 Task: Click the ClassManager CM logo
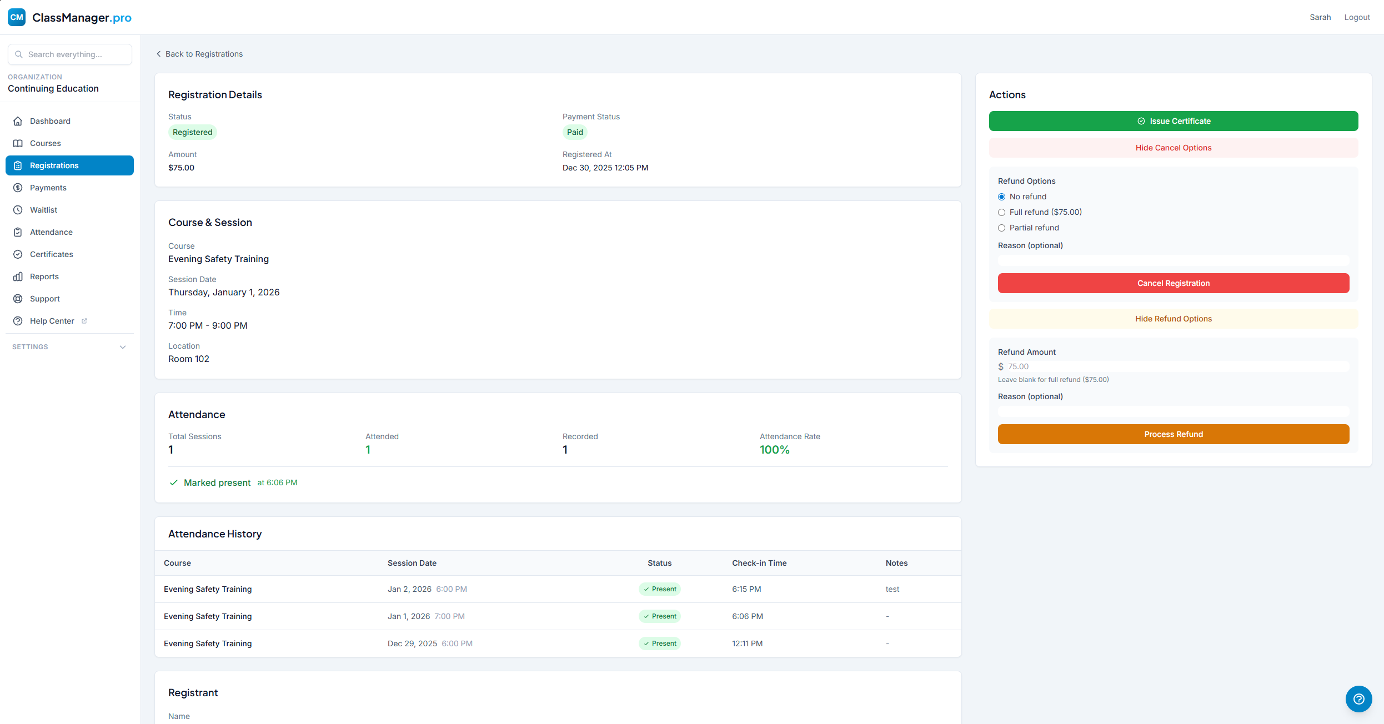[17, 17]
